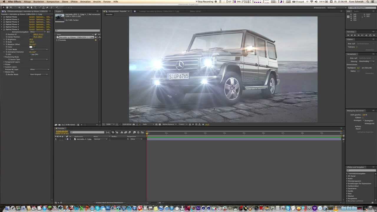Switch to the Projekt panel tab

(x=59, y=11)
